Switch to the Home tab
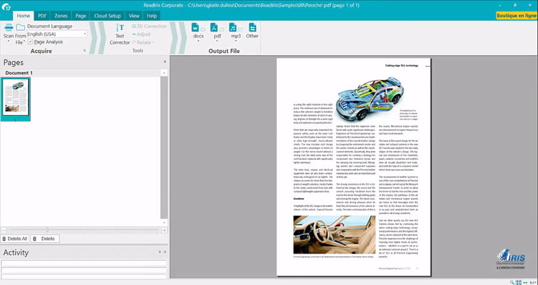 tap(23, 16)
